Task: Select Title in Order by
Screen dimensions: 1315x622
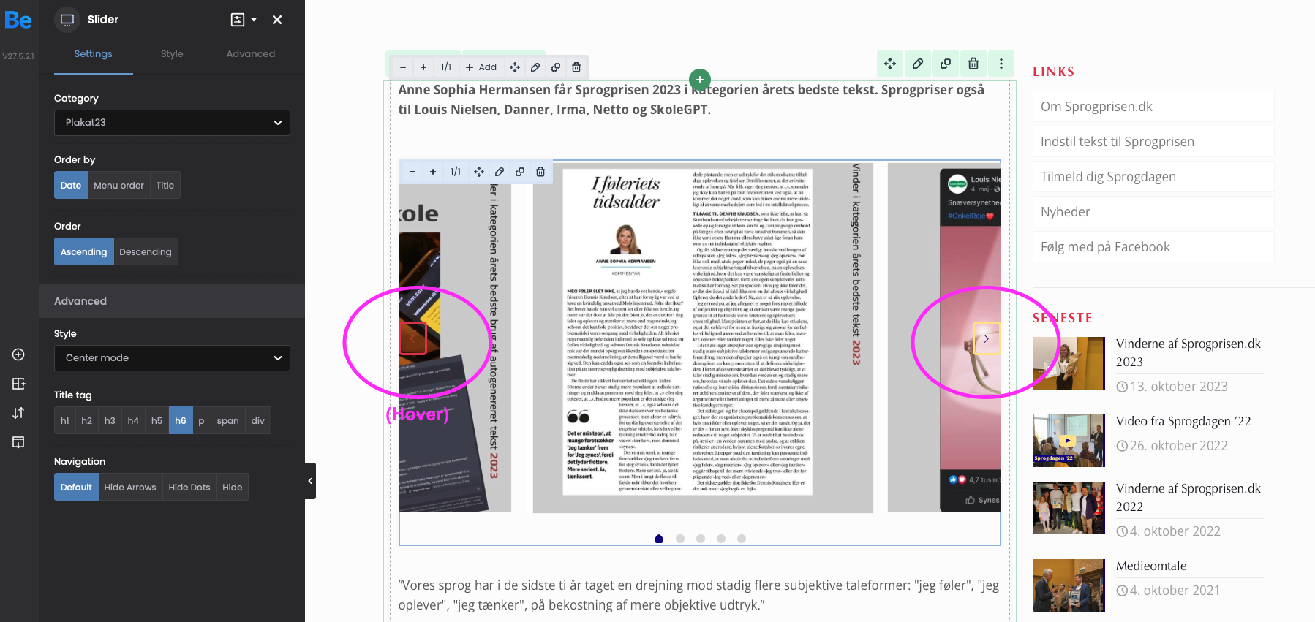Action: [x=165, y=186]
